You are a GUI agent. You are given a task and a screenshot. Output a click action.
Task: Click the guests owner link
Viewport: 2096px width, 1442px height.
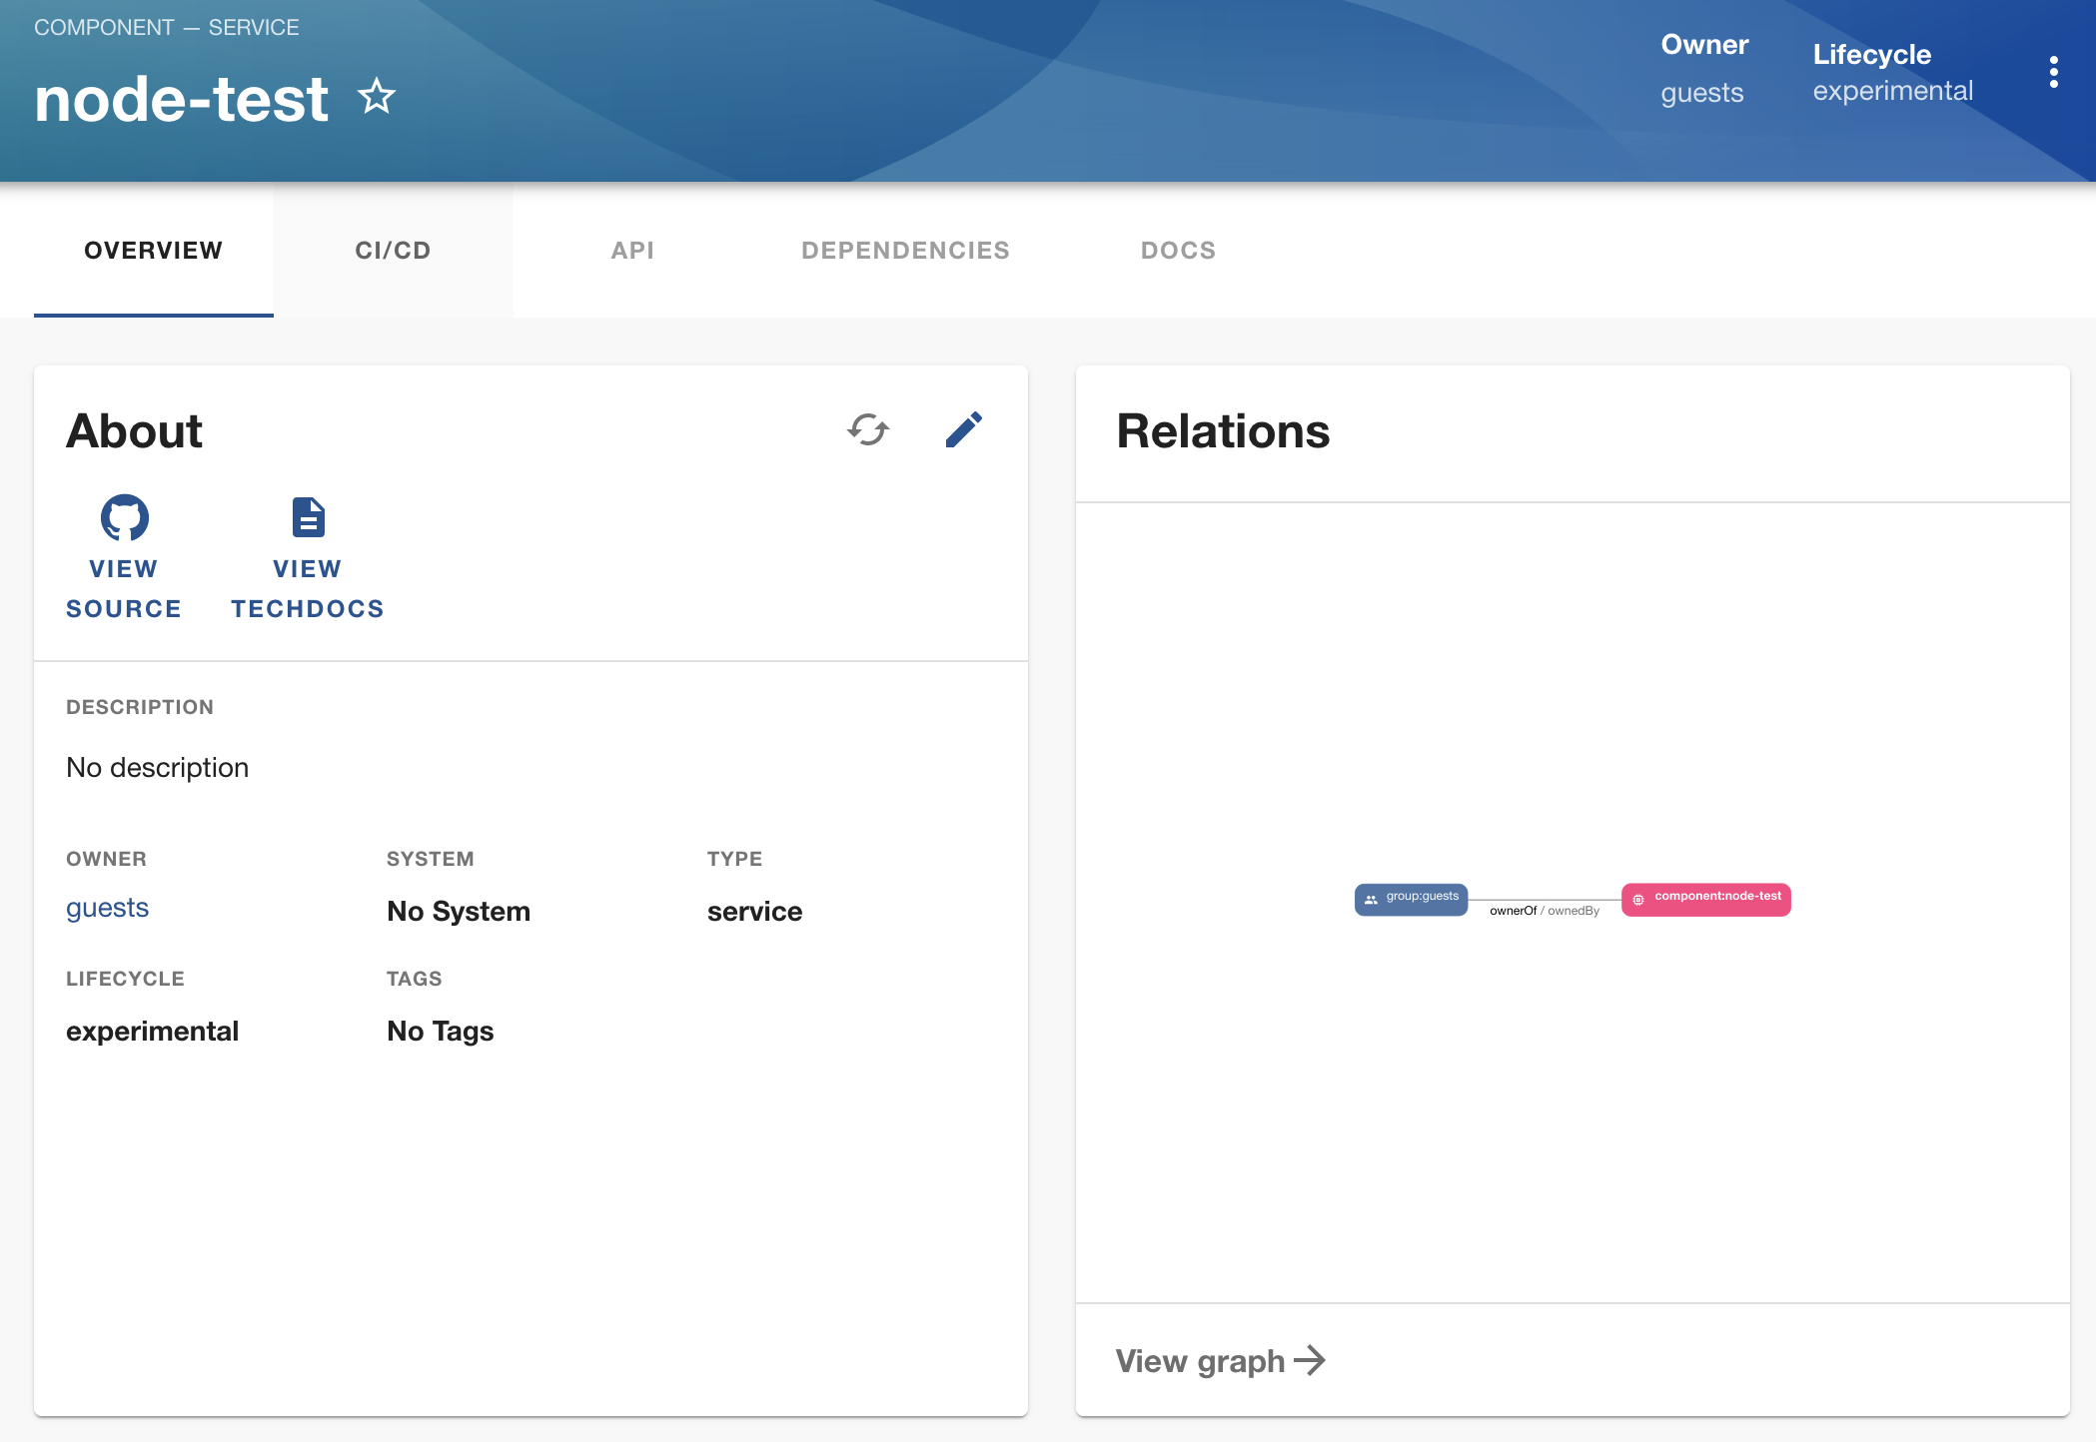[x=107, y=906]
